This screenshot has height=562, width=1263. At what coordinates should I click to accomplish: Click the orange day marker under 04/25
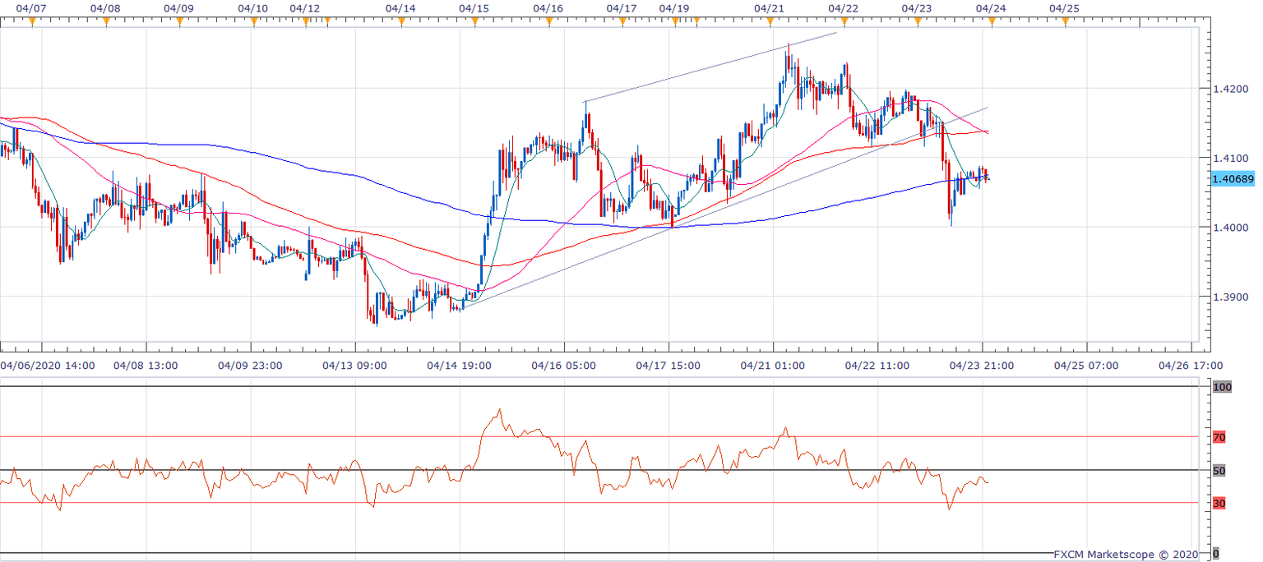[1065, 22]
